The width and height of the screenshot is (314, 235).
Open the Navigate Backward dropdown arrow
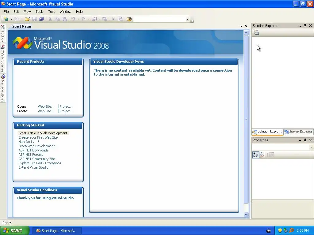tap(99, 19)
